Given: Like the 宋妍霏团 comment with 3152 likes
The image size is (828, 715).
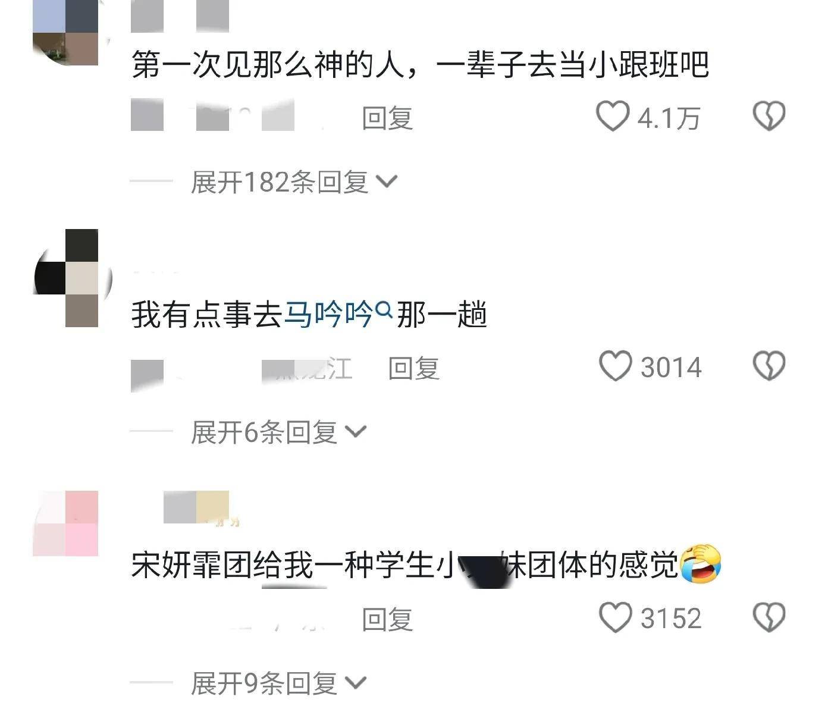Looking at the screenshot, I should click(615, 617).
